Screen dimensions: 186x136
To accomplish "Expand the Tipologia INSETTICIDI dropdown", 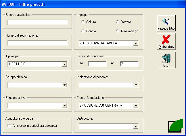I will (x=64, y=64).
